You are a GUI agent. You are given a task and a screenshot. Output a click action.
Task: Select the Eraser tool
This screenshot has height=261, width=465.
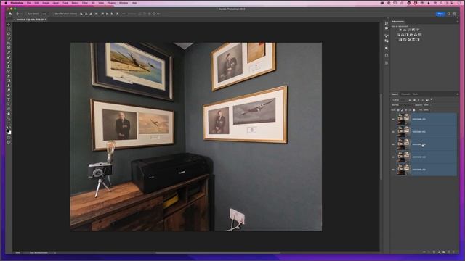click(x=9, y=75)
